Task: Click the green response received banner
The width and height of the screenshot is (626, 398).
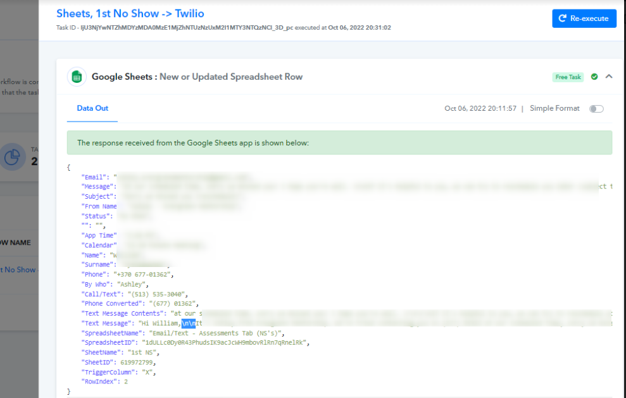Action: [x=339, y=142]
